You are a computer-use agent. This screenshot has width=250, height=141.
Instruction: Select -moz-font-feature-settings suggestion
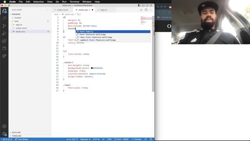[113, 37]
